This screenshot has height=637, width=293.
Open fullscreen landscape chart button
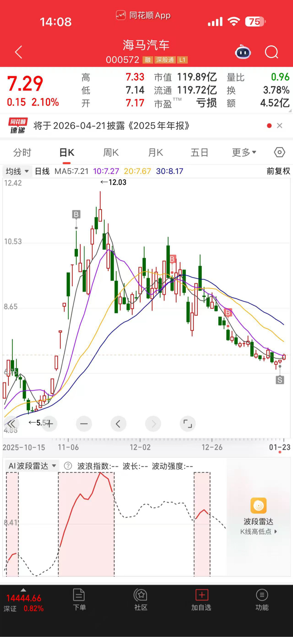pyautogui.click(x=188, y=424)
